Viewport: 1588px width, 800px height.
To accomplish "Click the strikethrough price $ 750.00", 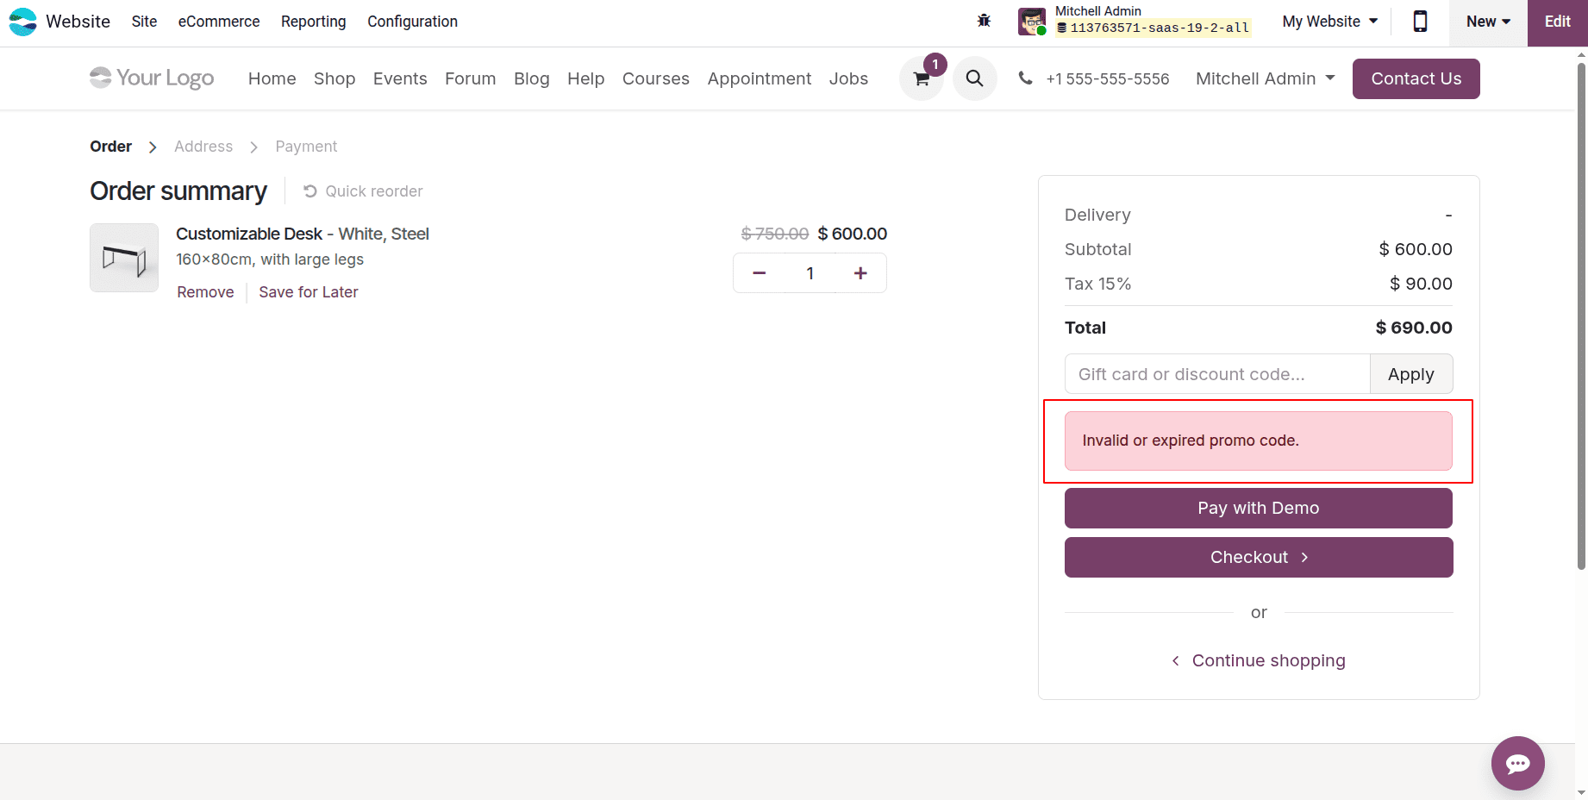I will [x=774, y=234].
